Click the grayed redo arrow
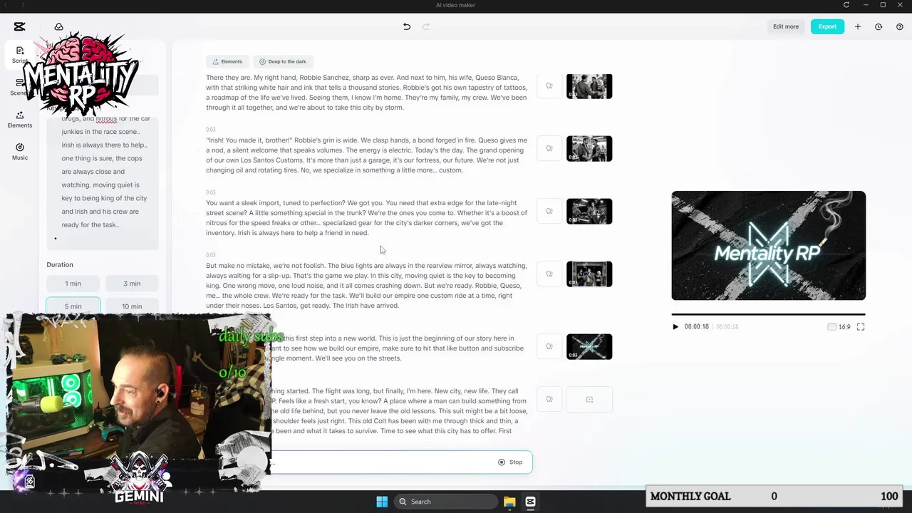 point(426,26)
